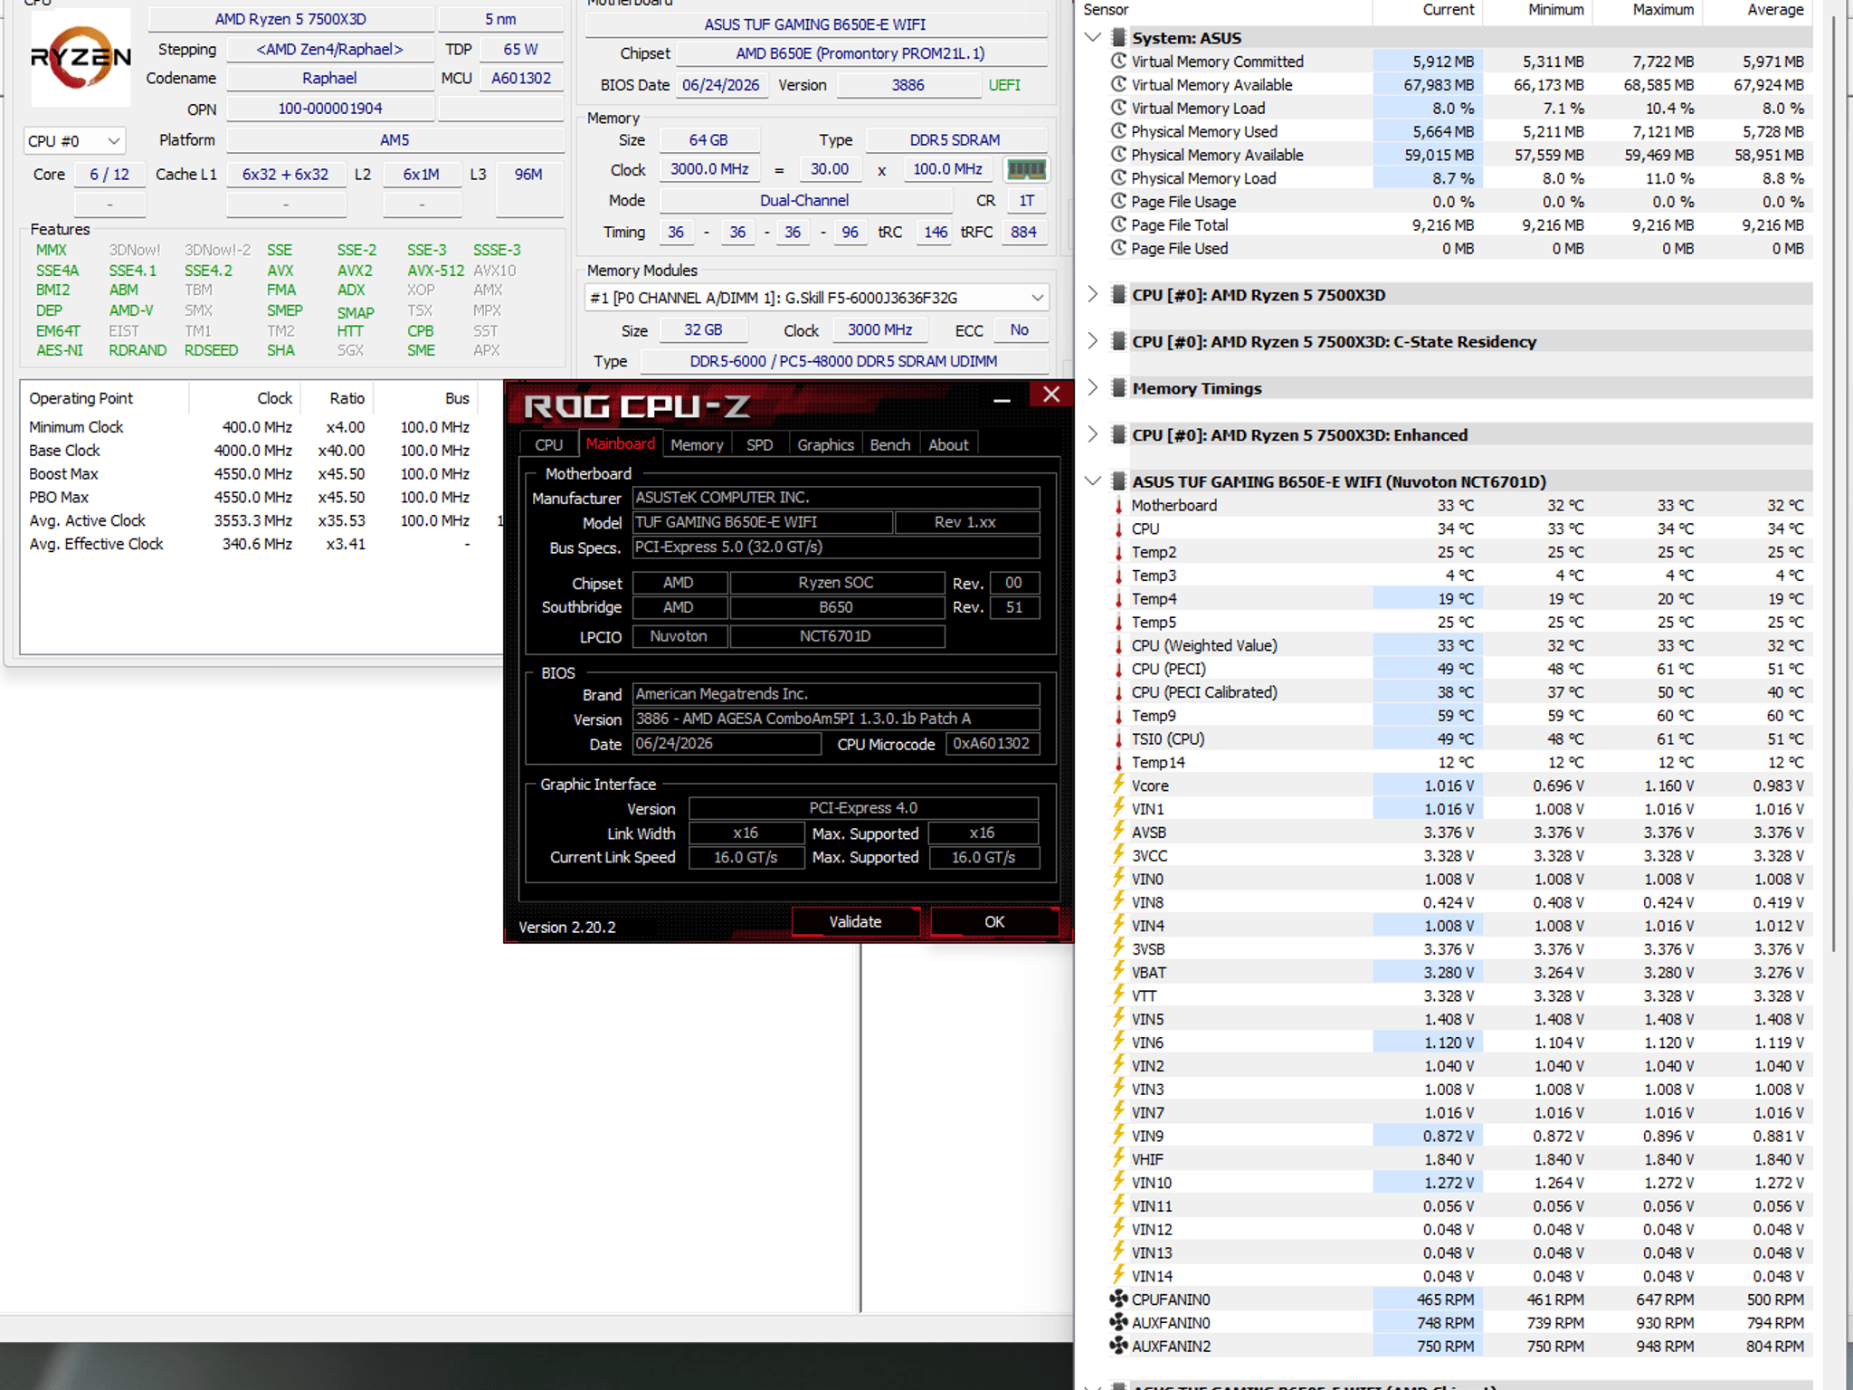1853x1390 pixels.
Task: Click lightning bolt icon beside AVSB
Action: (x=1118, y=832)
